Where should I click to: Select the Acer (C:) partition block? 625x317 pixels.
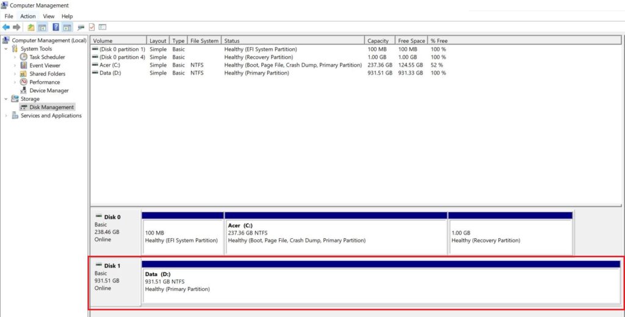336,233
